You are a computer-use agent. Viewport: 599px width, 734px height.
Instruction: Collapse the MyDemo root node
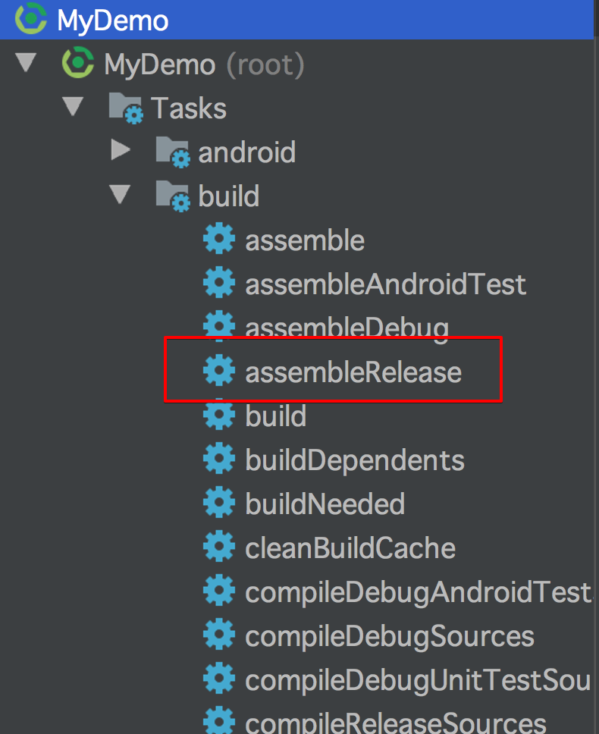coord(27,63)
